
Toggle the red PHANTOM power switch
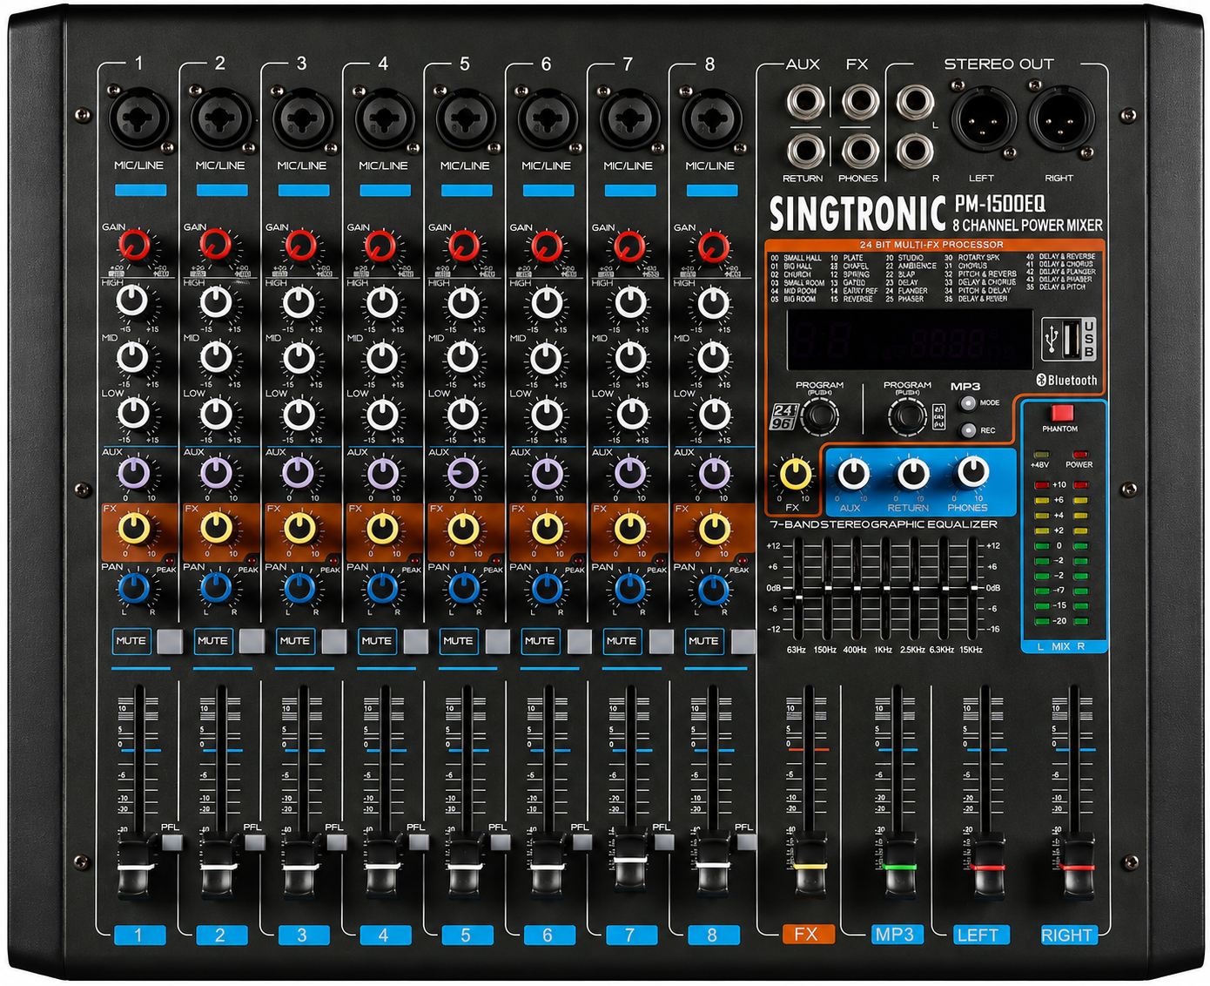click(x=1062, y=413)
